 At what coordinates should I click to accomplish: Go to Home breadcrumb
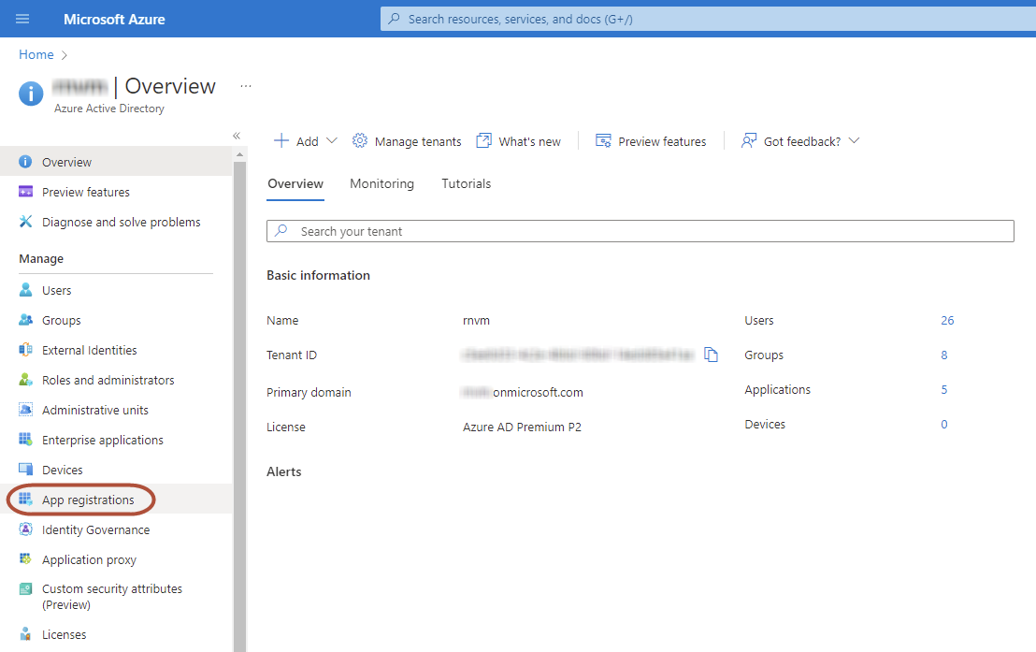[x=36, y=55]
